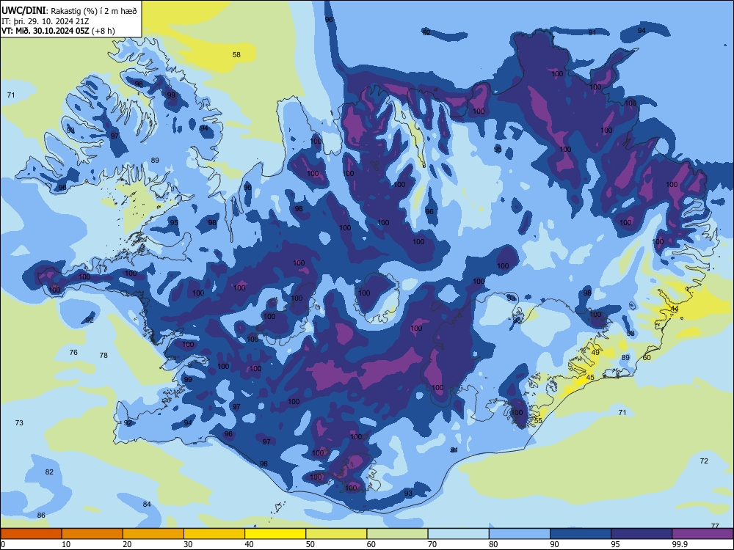The image size is (734, 550).
Task: Pick the bright yellow 40–50 legend swatch
Action: (275, 534)
